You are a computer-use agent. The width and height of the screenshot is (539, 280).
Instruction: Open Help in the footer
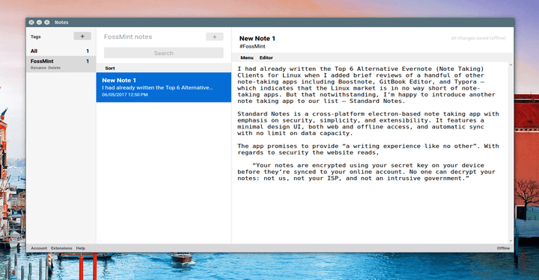pyautogui.click(x=80, y=248)
